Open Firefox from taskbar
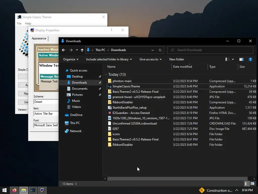 pyautogui.click(x=14, y=190)
